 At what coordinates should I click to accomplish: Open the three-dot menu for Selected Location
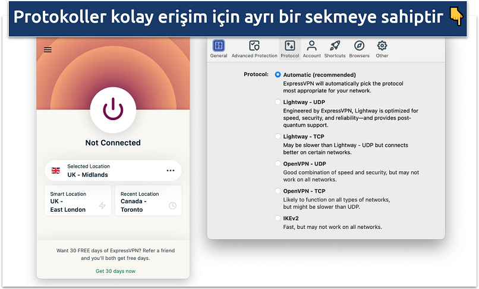click(x=171, y=171)
